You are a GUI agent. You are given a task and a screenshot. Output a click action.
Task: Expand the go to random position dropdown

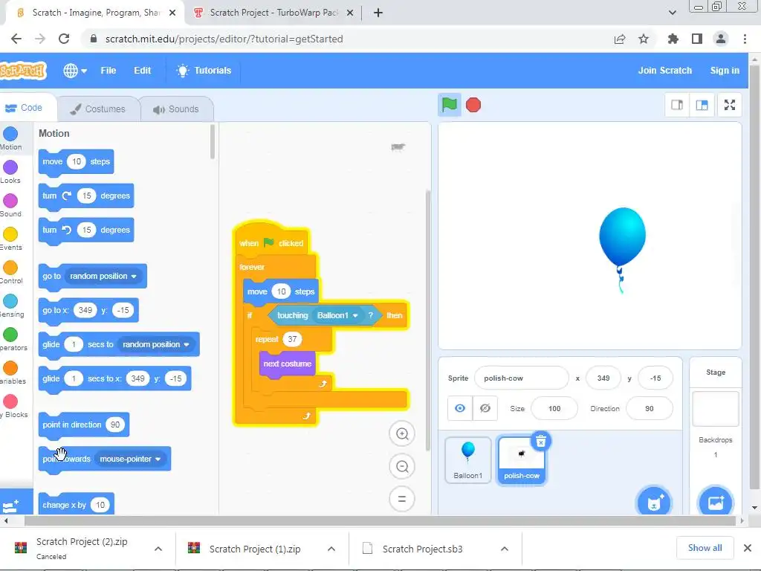tap(104, 277)
